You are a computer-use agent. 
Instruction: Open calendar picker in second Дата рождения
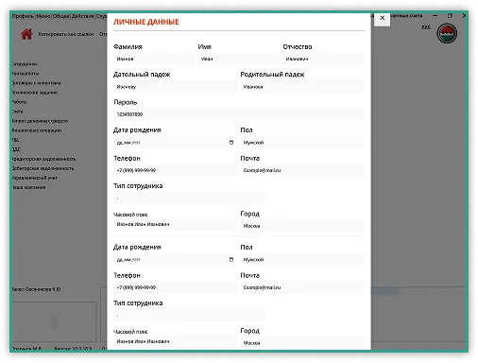pyautogui.click(x=231, y=260)
